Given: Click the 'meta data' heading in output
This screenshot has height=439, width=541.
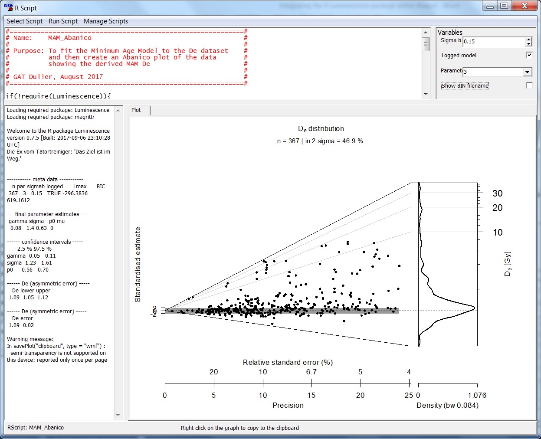Looking at the screenshot, I should click(45, 180).
